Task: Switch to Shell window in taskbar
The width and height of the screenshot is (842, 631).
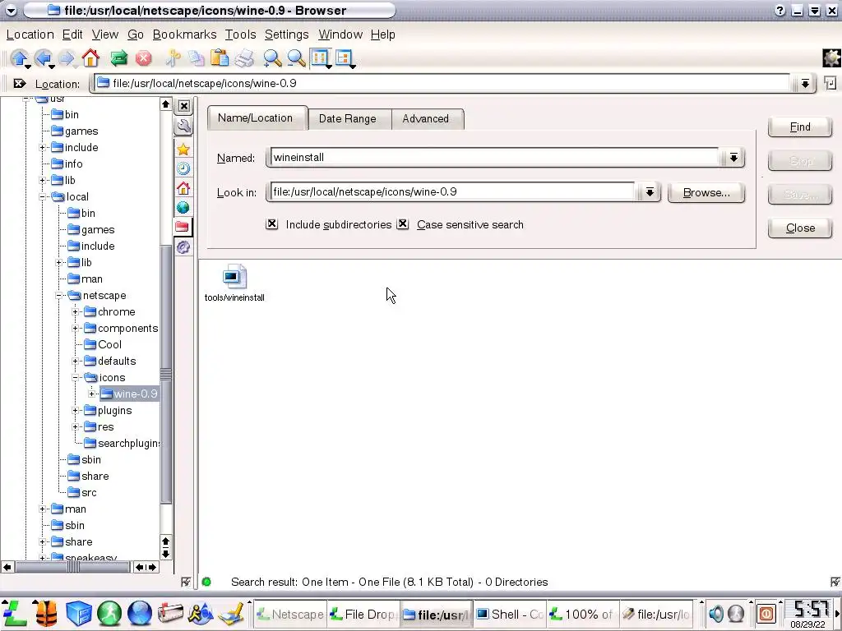Action: pyautogui.click(x=508, y=615)
